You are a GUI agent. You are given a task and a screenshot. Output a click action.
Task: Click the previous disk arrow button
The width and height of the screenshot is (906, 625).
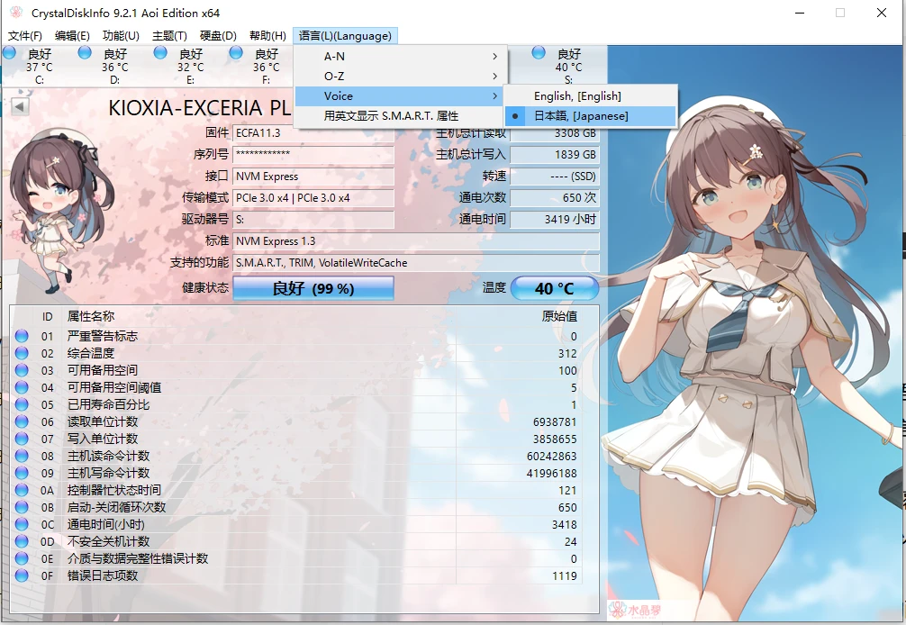[x=20, y=106]
